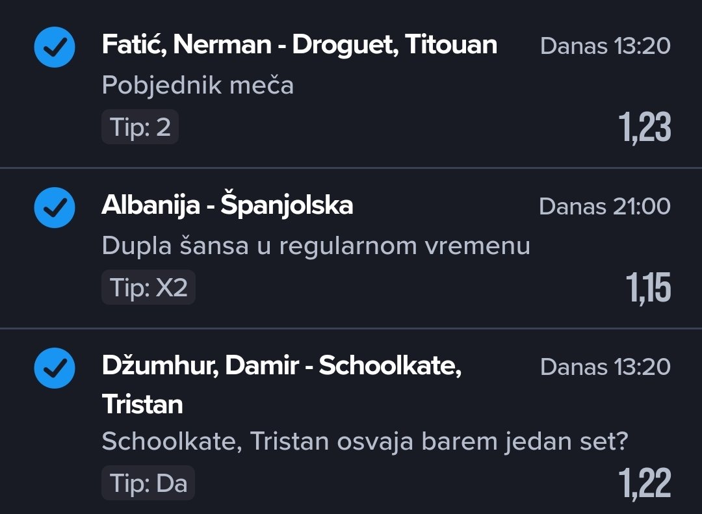
Task: Click the 1,23 odds value
Action: tap(644, 127)
